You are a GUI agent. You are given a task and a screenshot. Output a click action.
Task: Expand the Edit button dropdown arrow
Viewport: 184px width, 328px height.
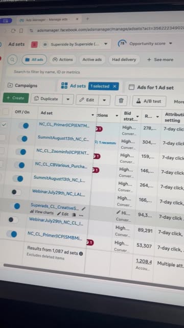[x=104, y=100]
